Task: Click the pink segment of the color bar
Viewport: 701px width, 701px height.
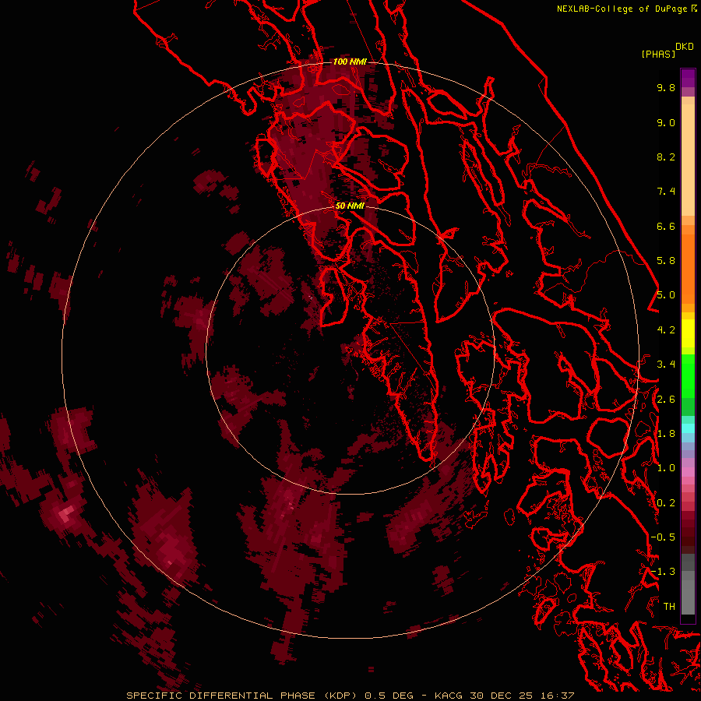Action: (688, 472)
